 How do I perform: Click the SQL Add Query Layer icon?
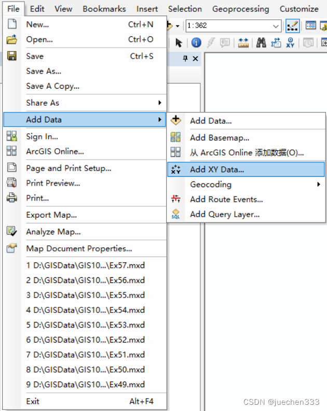(175, 214)
